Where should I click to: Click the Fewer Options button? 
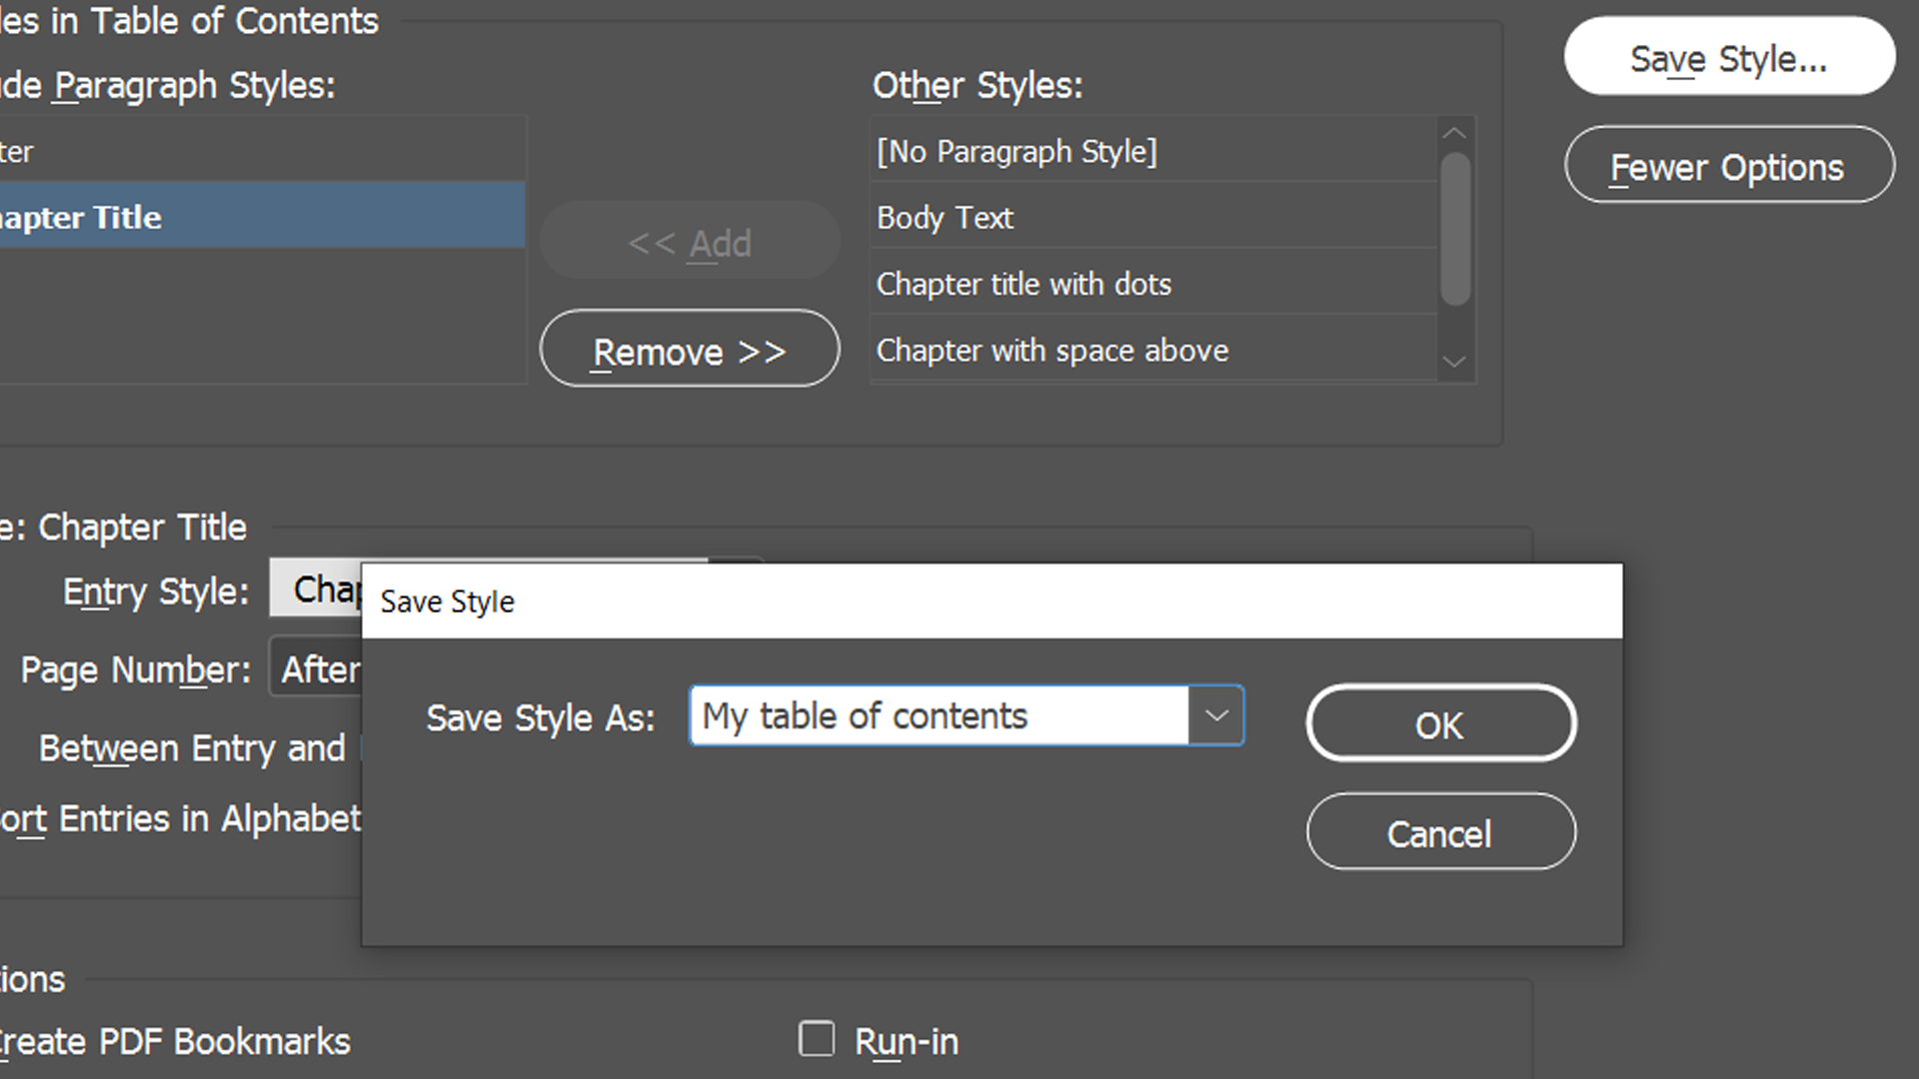point(1728,166)
